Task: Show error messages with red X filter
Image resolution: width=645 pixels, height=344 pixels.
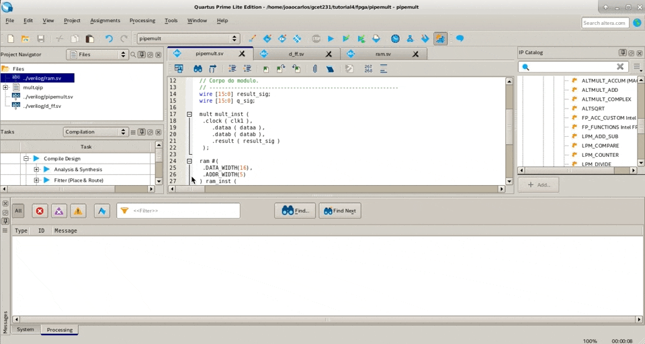Action: click(x=40, y=211)
